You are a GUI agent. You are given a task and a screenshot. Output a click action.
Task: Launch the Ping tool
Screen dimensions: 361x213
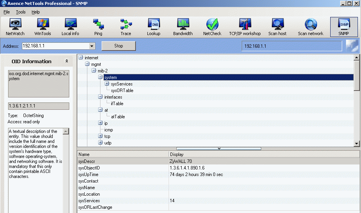98,27
